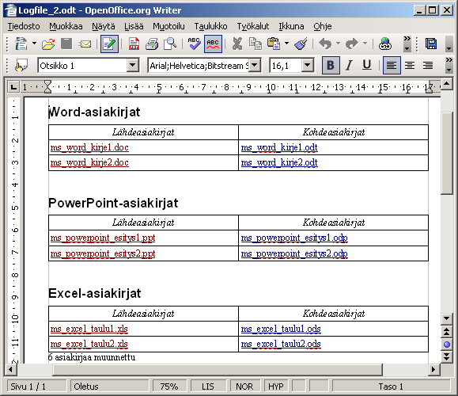Viewport: 458px width, 396px height.
Task: Open the Lisää menu
Action: [134, 26]
